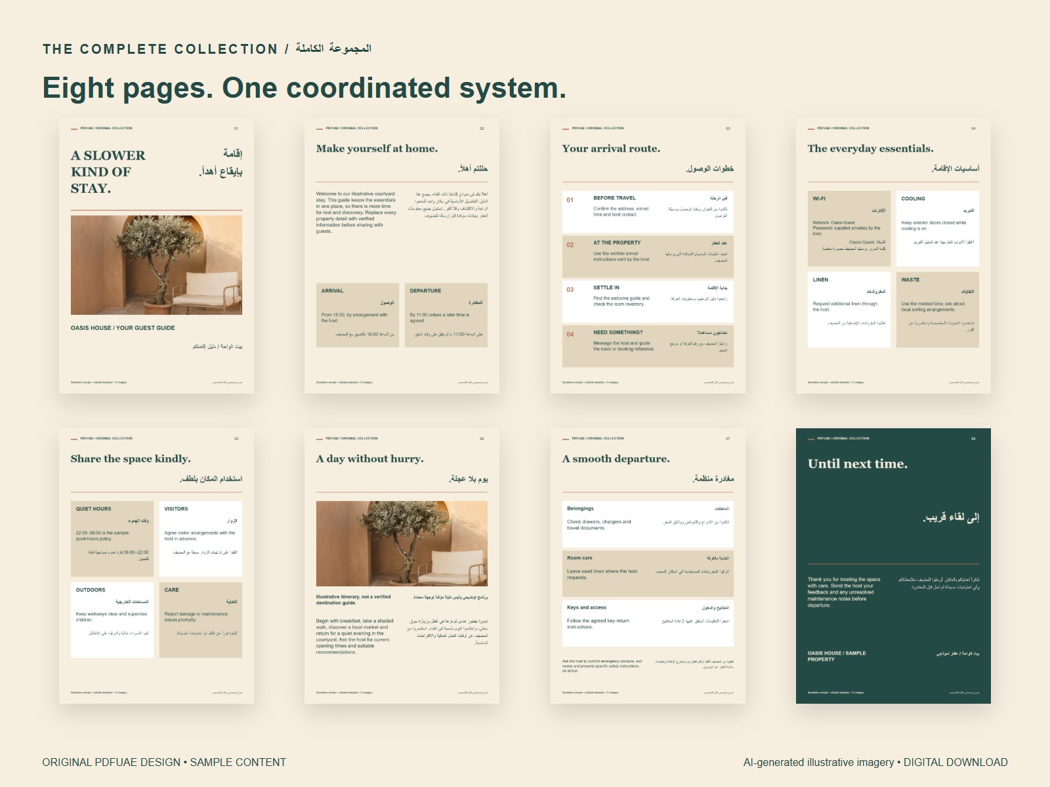The image size is (1050, 787).
Task: Select the LINEN card
Action: [x=849, y=310]
